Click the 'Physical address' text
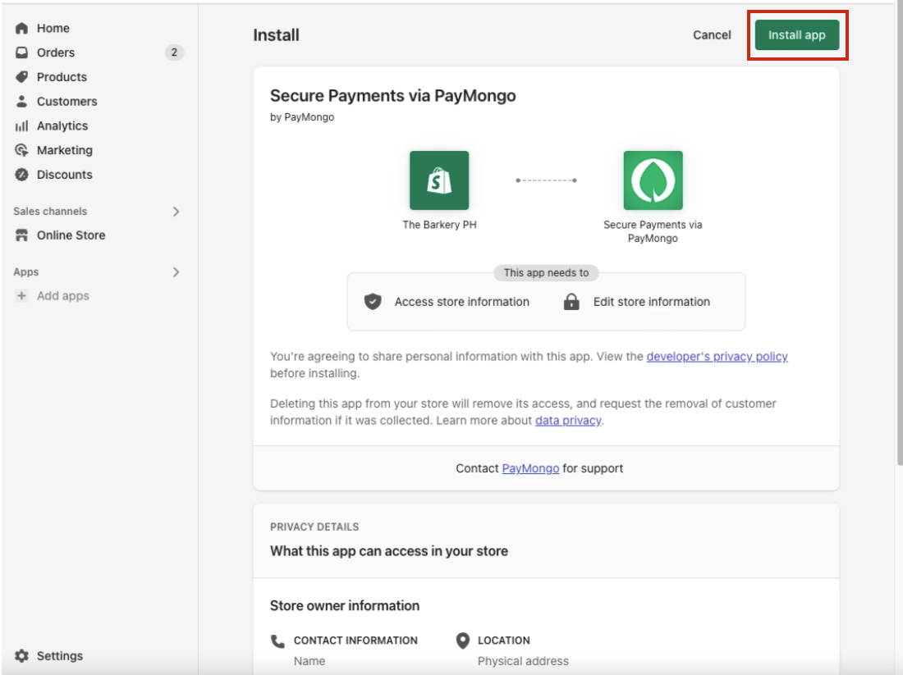This screenshot has width=903, height=675. coord(524,661)
